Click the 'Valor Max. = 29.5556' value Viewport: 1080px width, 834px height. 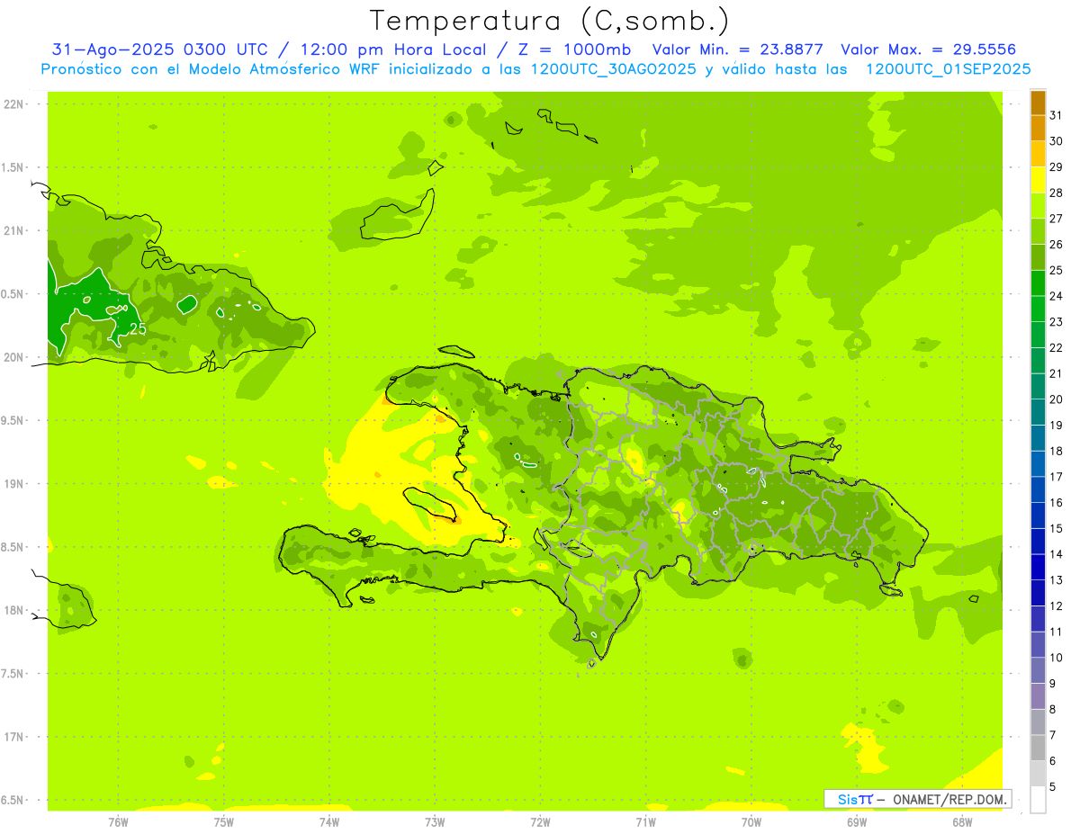929,49
